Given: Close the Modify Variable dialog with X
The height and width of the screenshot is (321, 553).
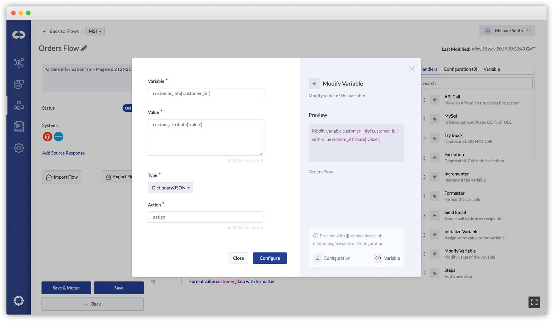Looking at the screenshot, I should coord(412,69).
